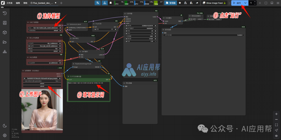Zoom in the canvas with plus button
The width and height of the screenshot is (281, 140).
point(276,114)
